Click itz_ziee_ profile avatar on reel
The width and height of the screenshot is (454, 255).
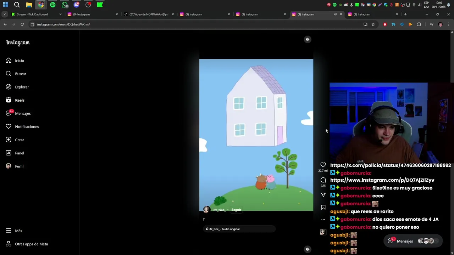coord(206,210)
